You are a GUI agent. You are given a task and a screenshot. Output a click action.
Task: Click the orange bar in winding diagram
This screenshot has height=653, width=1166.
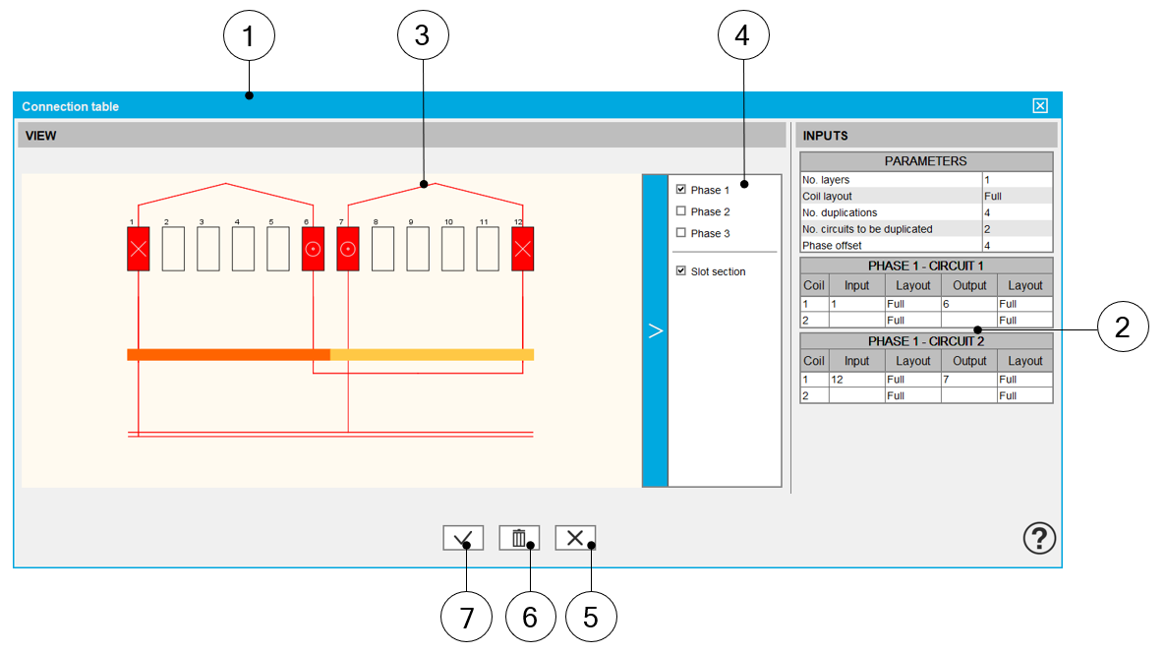(x=228, y=354)
